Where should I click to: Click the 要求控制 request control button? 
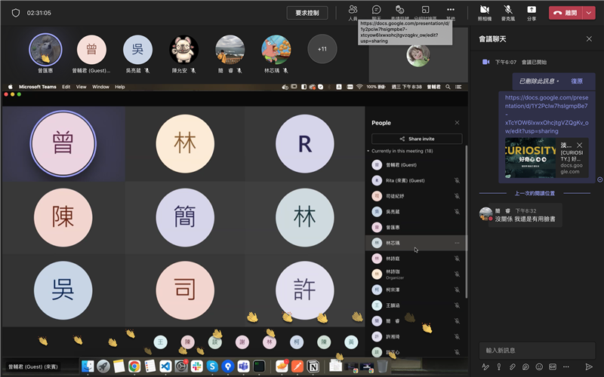(x=307, y=13)
